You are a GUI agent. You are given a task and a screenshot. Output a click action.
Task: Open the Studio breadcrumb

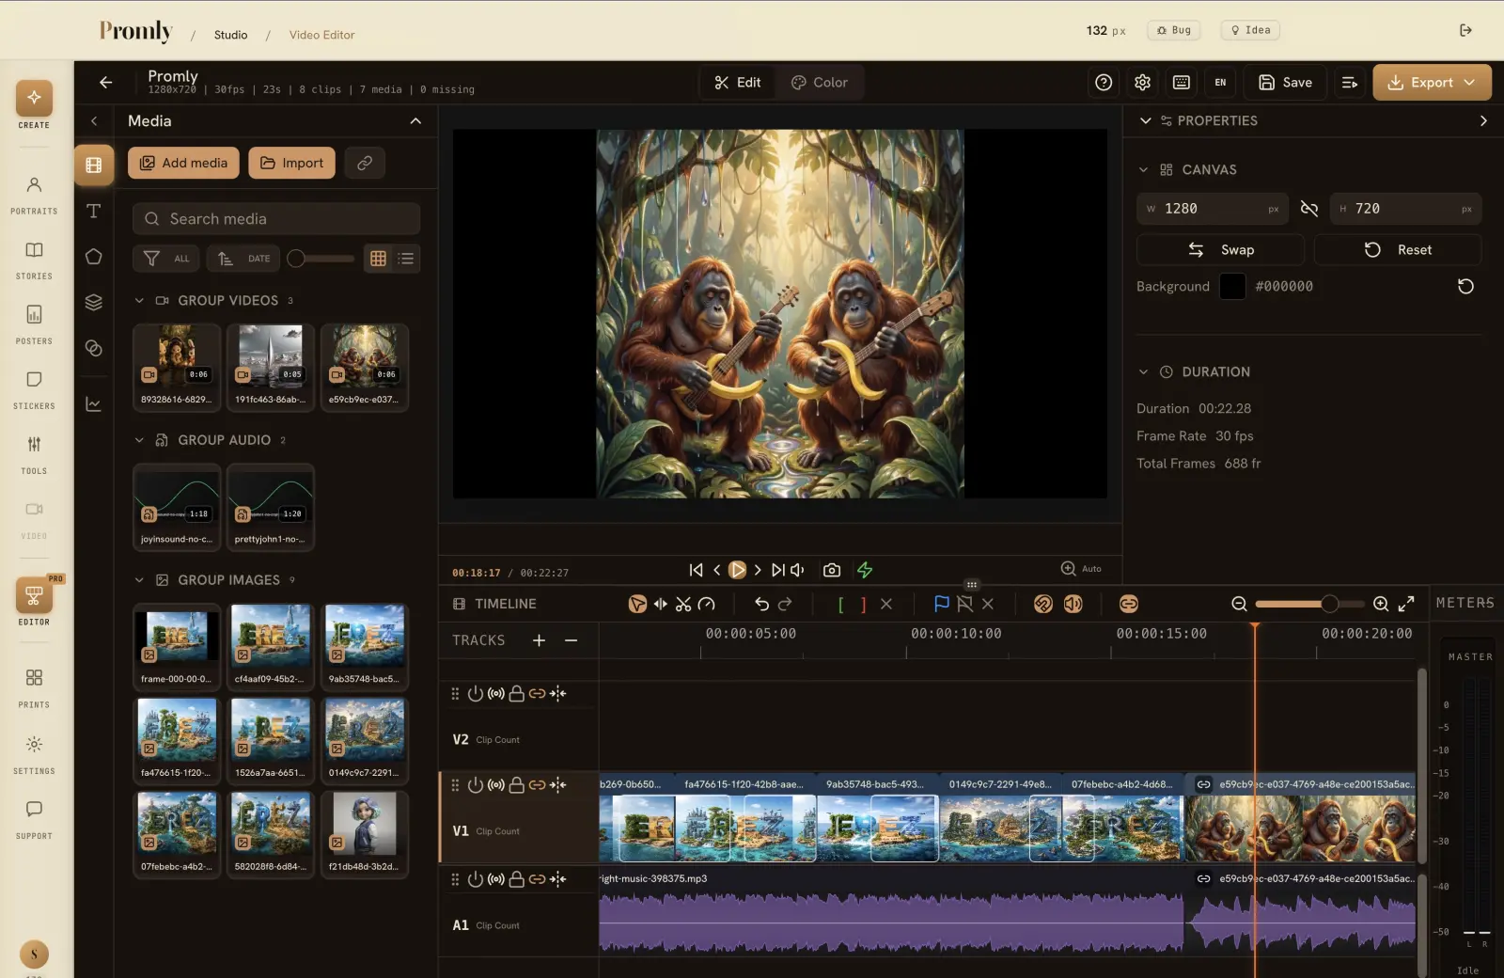click(230, 35)
